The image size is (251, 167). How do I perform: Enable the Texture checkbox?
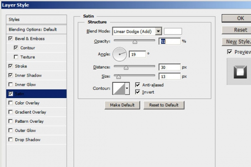pos(16,57)
